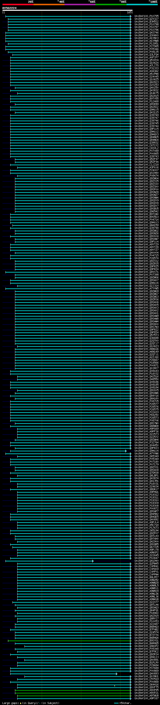160x705 pixels.
Task: Click the purple ~60% identity legend segment
Action: click(80, 5)
